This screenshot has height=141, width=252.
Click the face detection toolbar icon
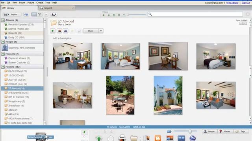(54, 14)
